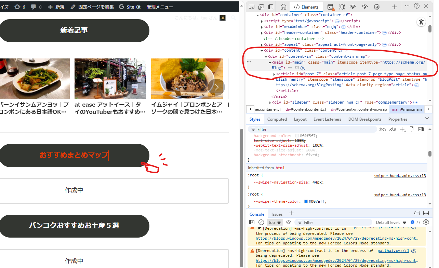The width and height of the screenshot is (439, 268).
Task: Click breadcrumb left scroll arrow
Action: click(250, 109)
